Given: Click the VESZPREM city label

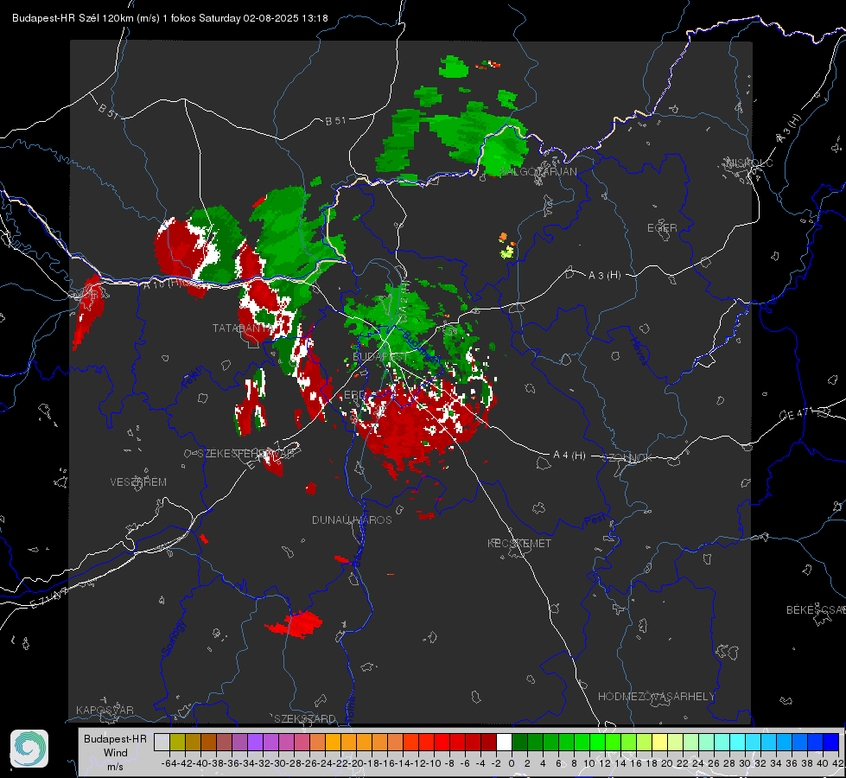Looking at the screenshot, I should tap(138, 481).
